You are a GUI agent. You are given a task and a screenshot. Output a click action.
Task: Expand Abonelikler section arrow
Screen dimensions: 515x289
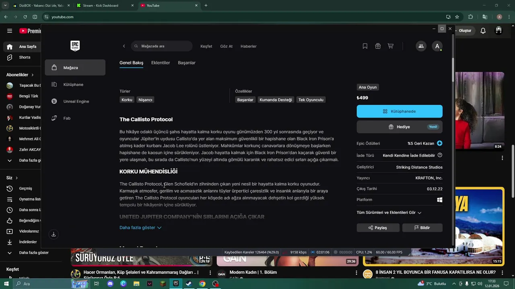[x=33, y=75]
